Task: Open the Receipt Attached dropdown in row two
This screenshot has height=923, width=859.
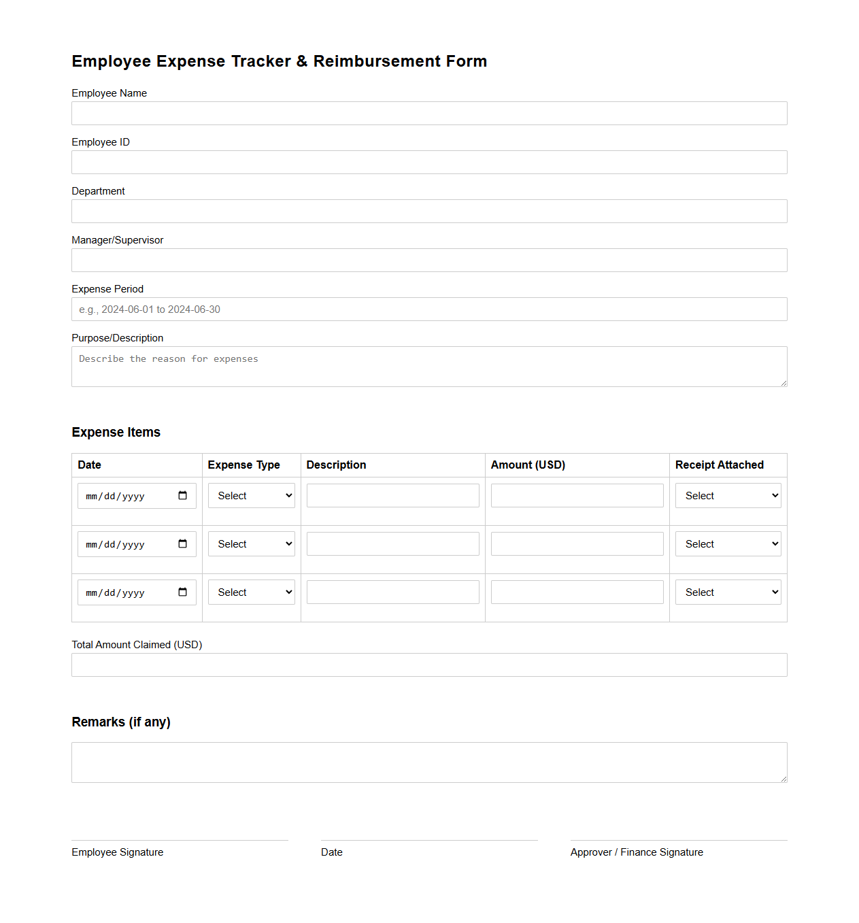Action: pyautogui.click(x=727, y=544)
